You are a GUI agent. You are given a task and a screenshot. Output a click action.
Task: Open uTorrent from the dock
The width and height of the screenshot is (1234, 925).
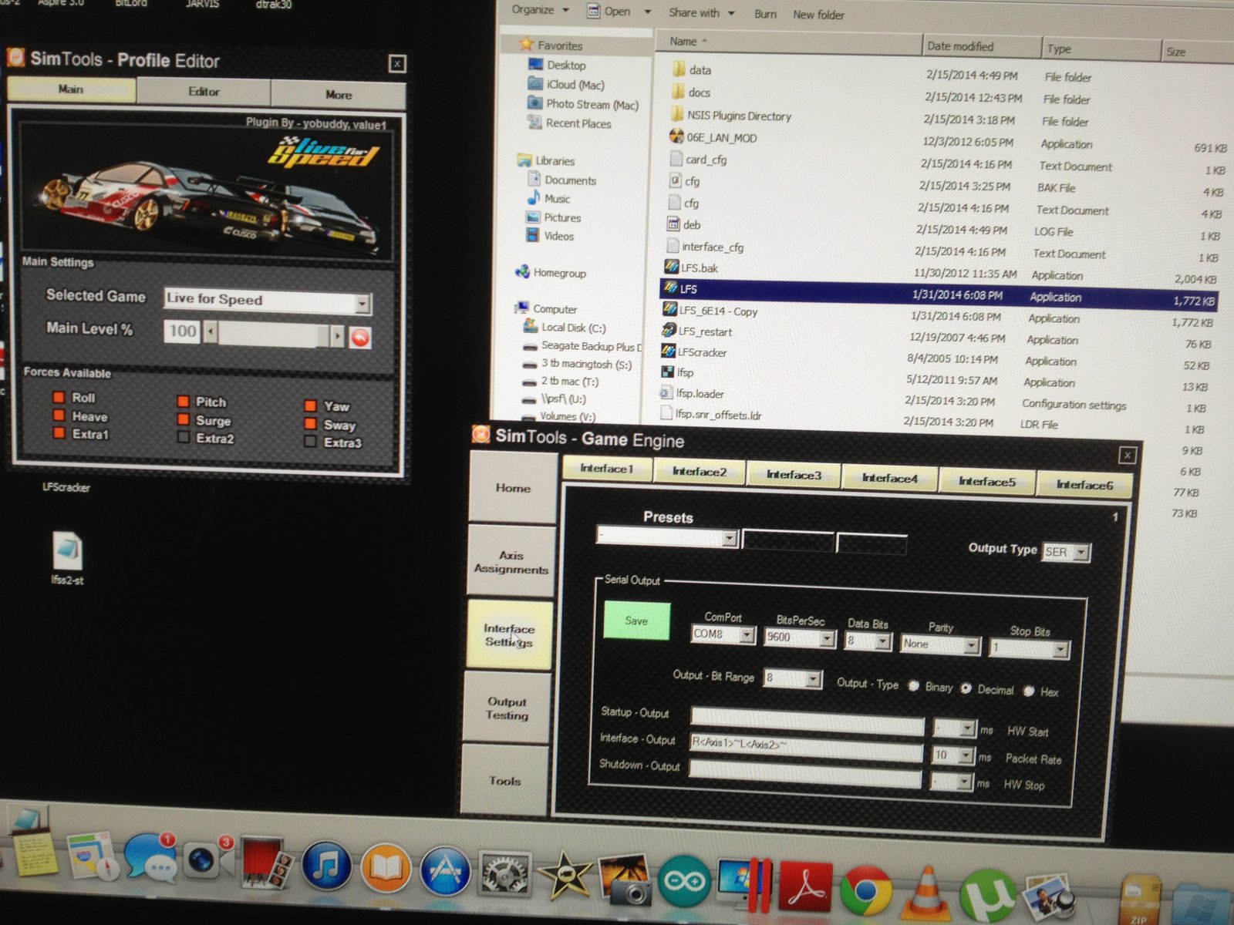pos(989,896)
